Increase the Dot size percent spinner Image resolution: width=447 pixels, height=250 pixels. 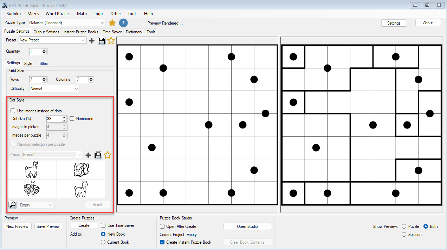pyautogui.click(x=64, y=117)
